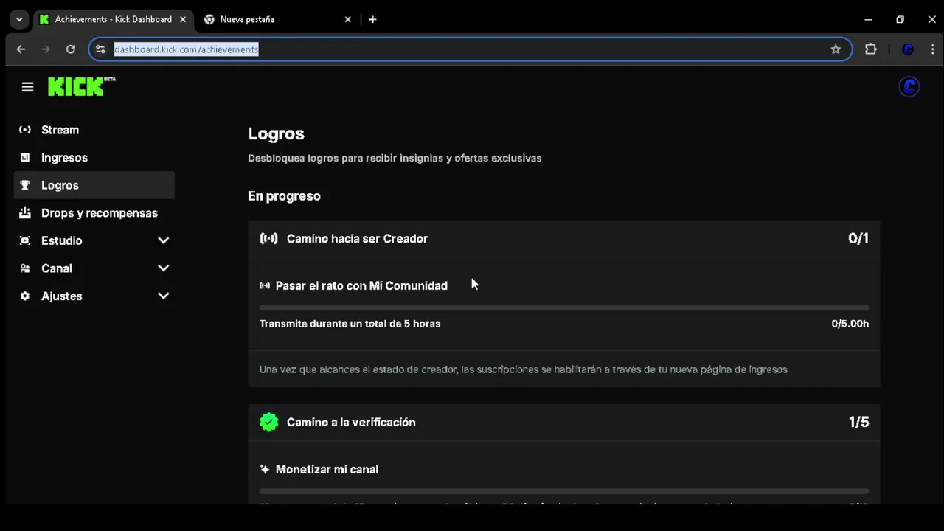Open Ingresos in the sidebar

(94, 158)
